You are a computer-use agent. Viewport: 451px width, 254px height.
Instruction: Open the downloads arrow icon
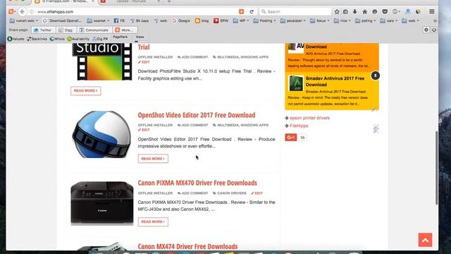pyautogui.click(x=355, y=11)
